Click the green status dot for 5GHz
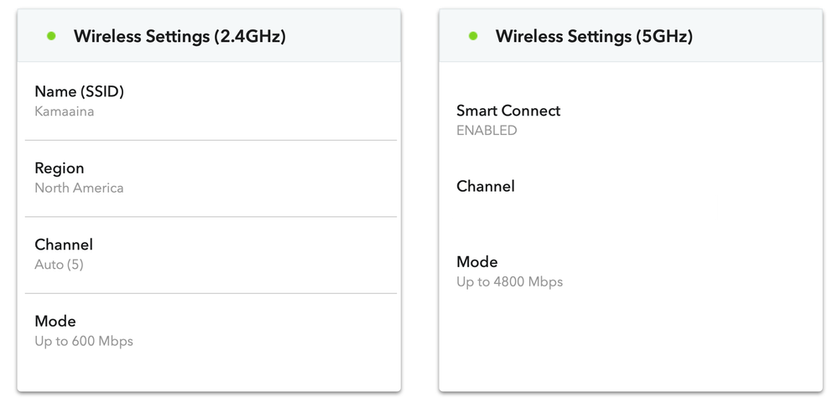Screen dimensions: 838x402 pos(473,36)
